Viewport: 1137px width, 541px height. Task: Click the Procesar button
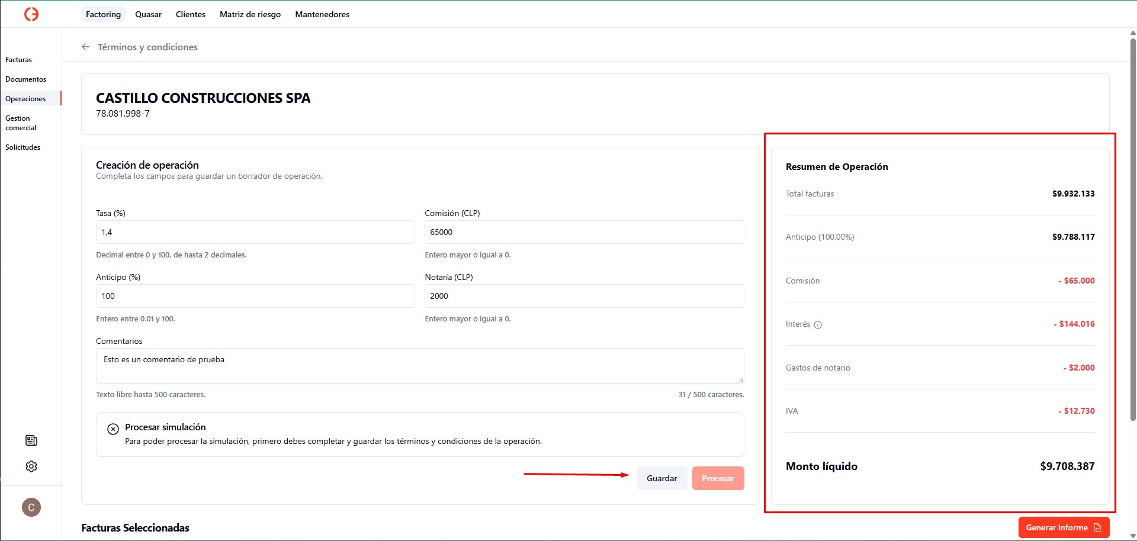pos(718,478)
